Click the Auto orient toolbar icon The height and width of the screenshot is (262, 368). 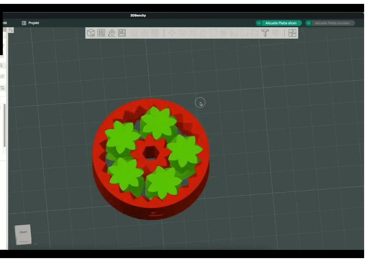(x=112, y=33)
